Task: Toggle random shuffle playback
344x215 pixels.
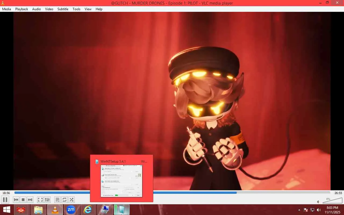Action: point(71,200)
